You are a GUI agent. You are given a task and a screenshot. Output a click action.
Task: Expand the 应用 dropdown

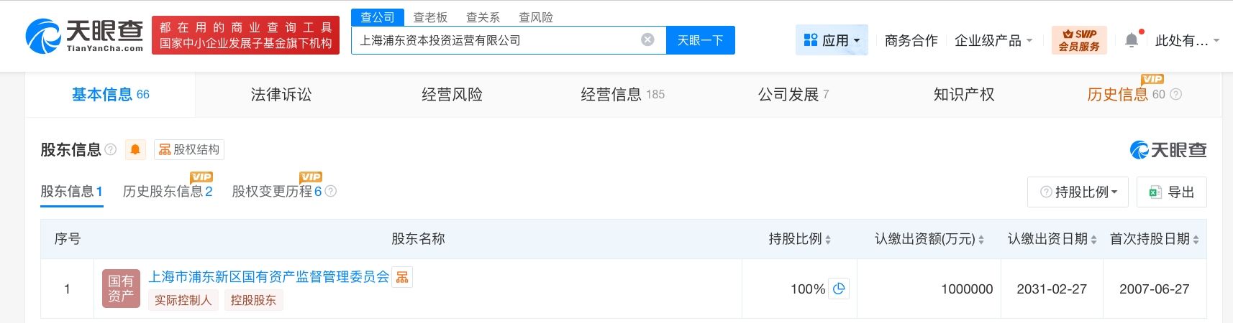click(832, 40)
